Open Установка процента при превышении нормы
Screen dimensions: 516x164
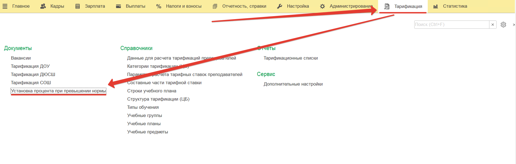tap(58, 91)
